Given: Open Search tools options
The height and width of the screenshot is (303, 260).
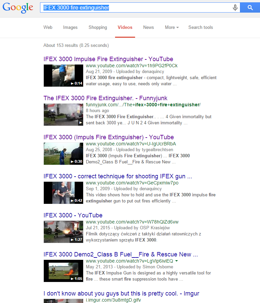Looking at the screenshot, I should point(201,28).
